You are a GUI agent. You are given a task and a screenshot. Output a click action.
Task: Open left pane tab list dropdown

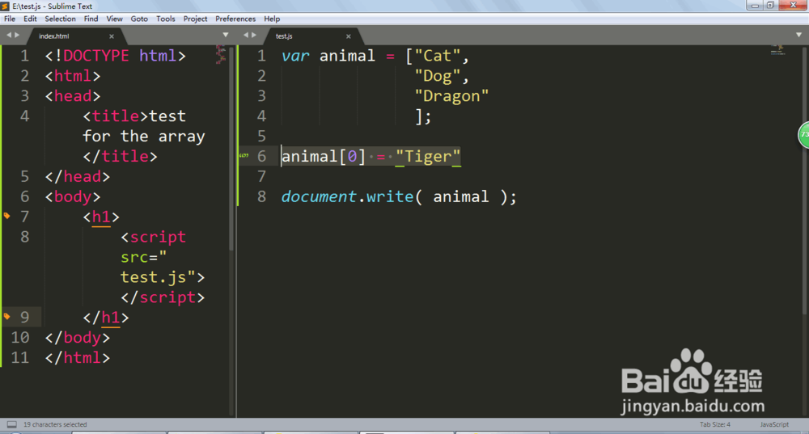(x=226, y=35)
